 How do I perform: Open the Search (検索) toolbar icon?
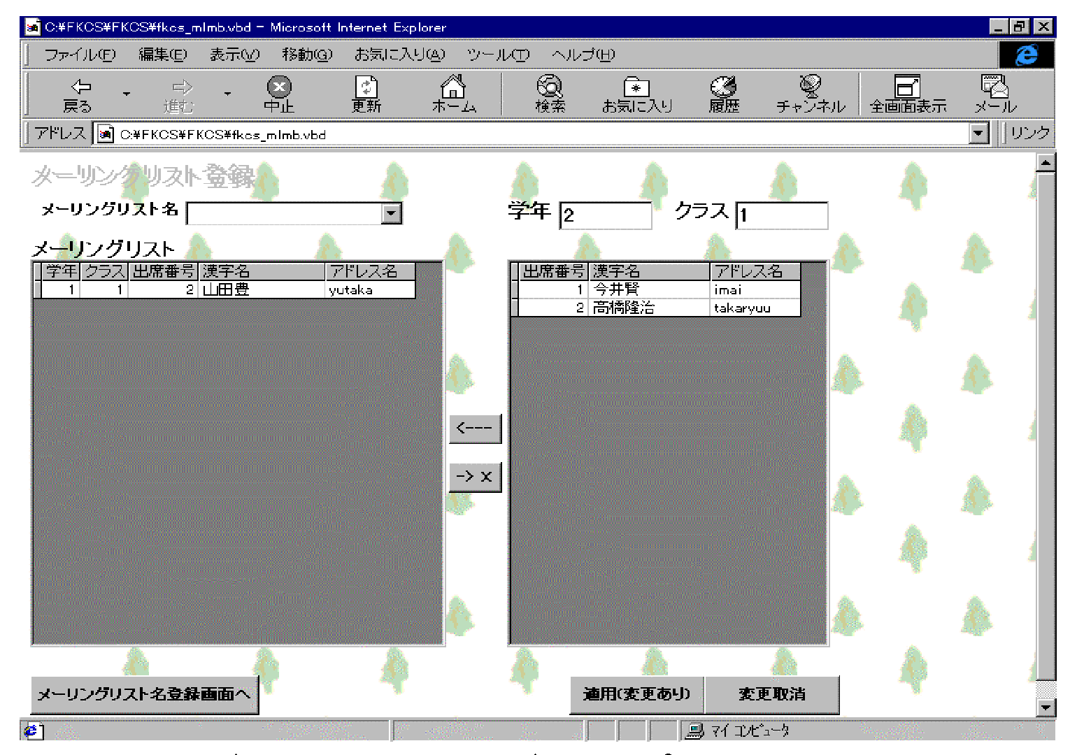coord(550,94)
